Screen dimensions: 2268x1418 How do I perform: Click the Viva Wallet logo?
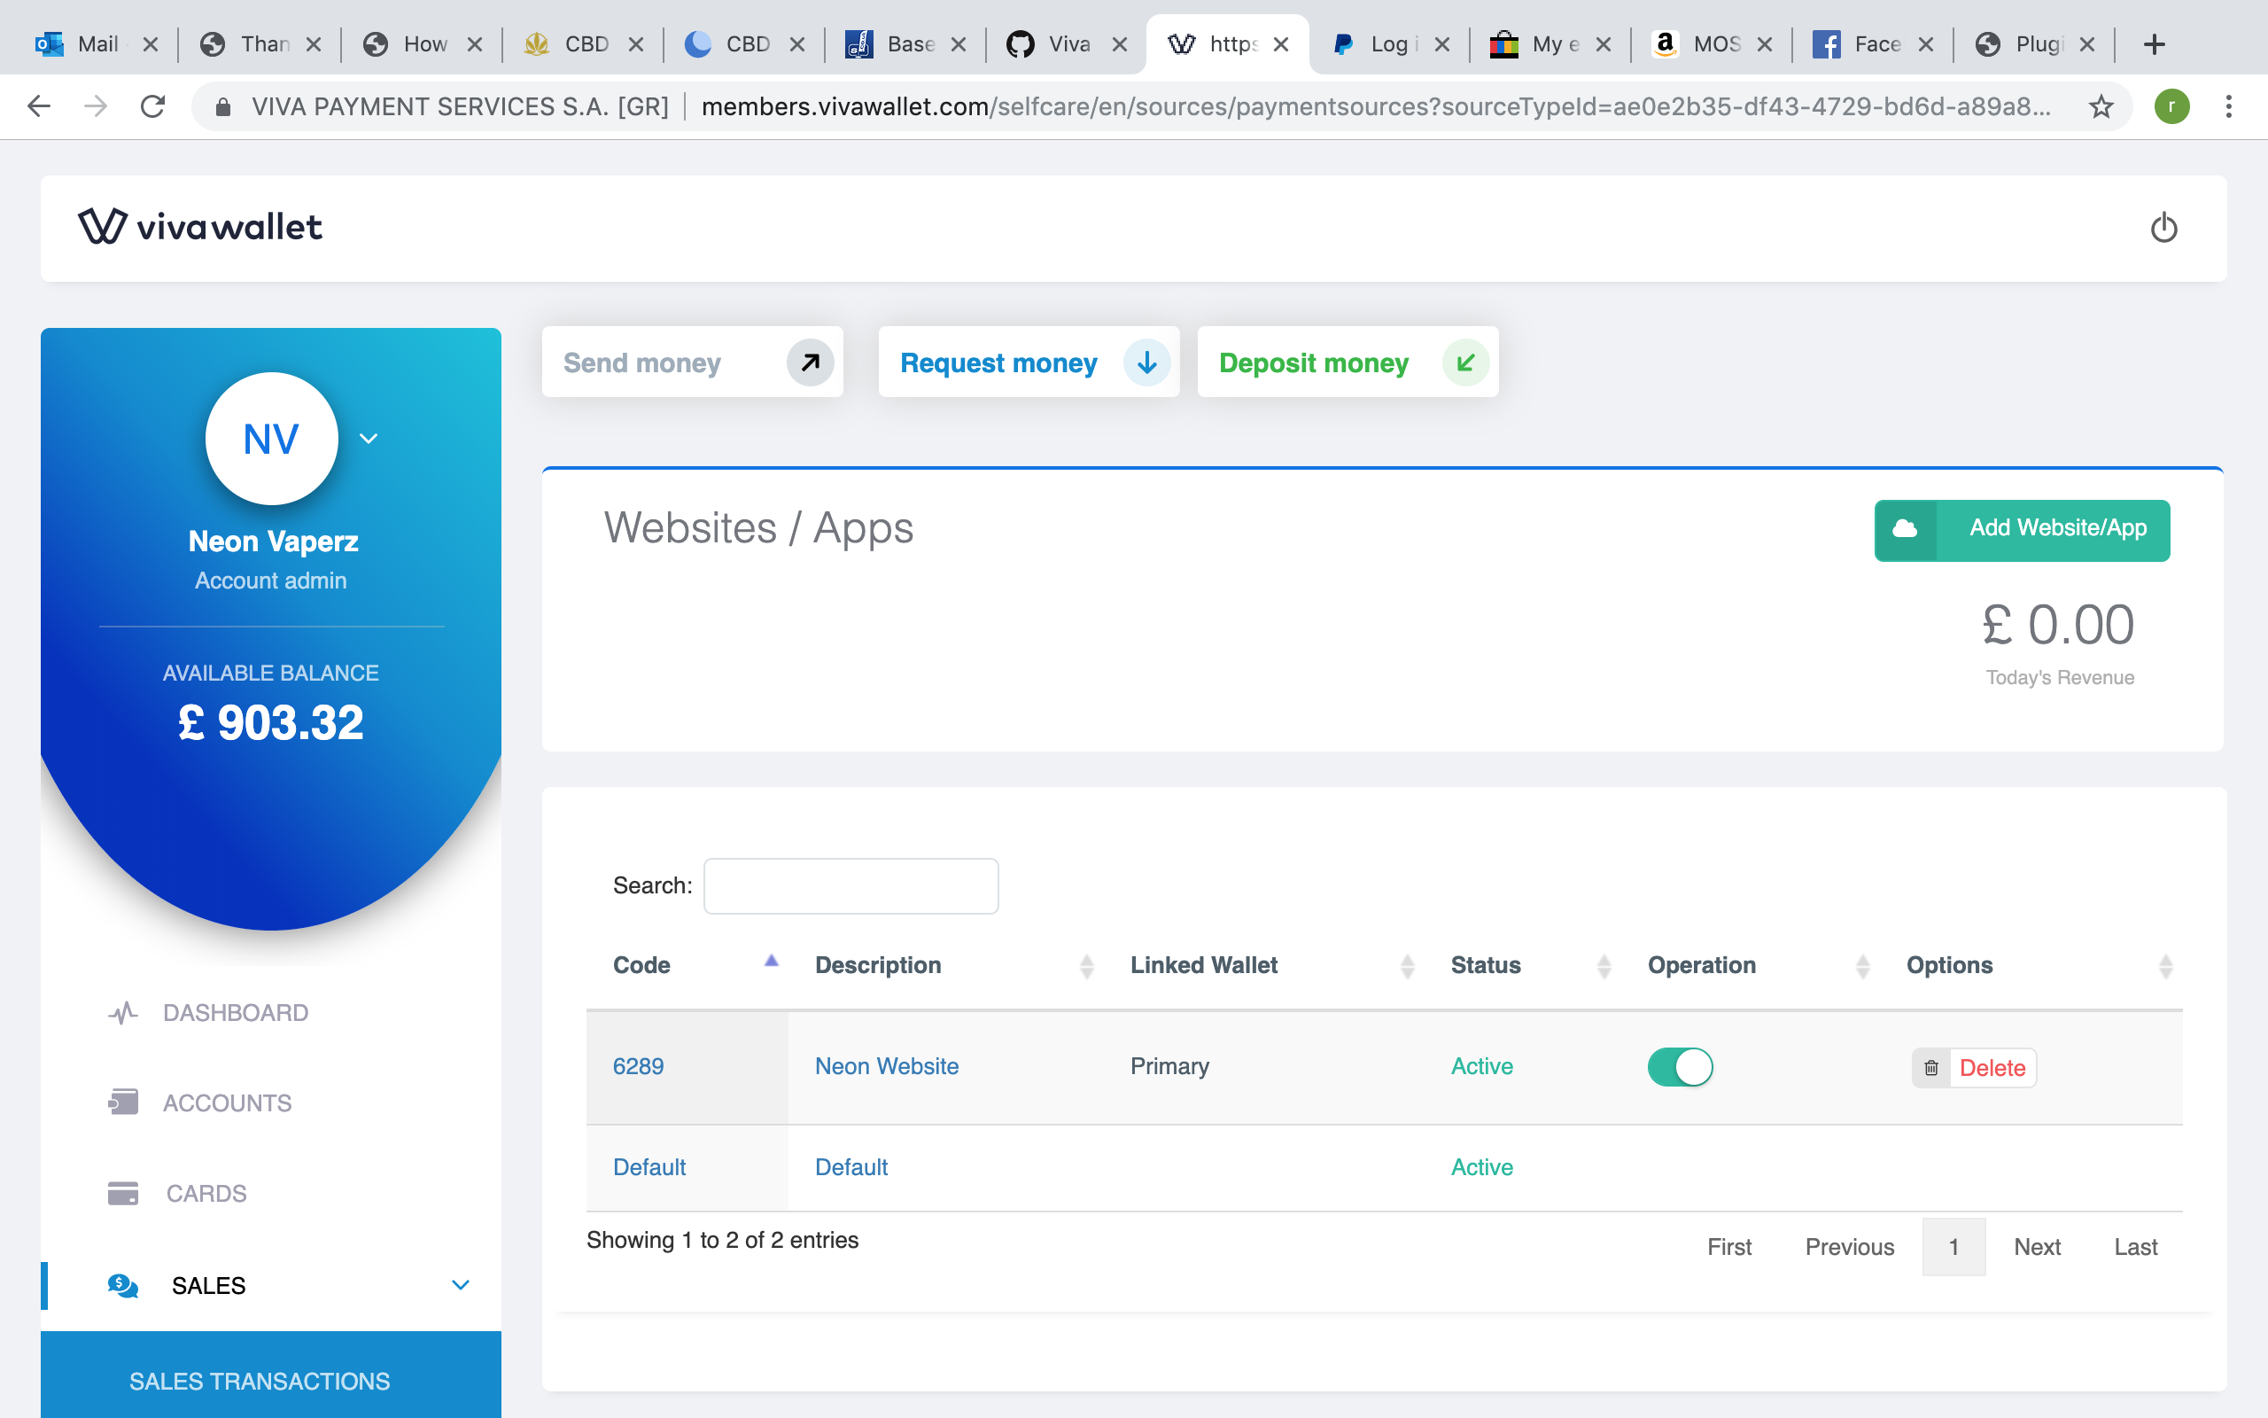[199, 226]
